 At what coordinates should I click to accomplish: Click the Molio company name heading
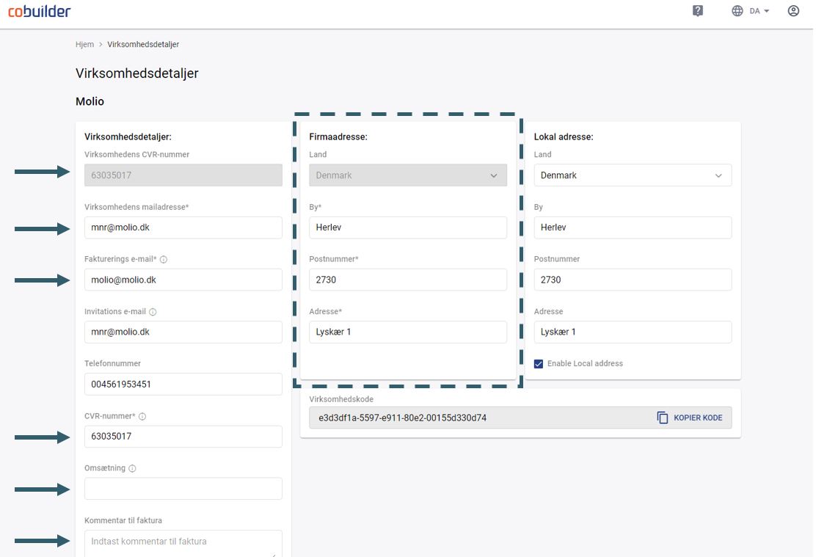click(90, 101)
